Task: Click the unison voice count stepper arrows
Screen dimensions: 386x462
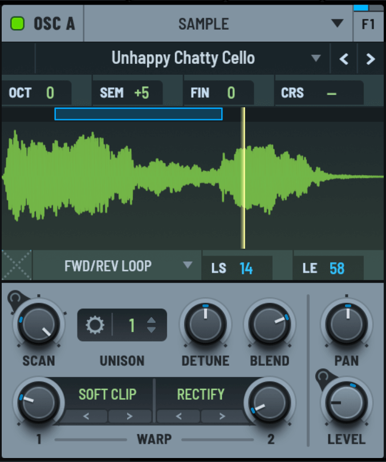Action: [151, 325]
